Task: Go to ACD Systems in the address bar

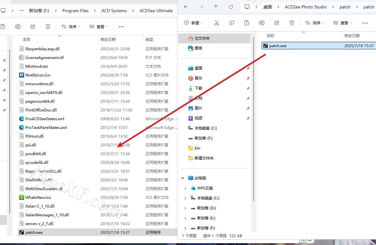Action: tap(114, 11)
